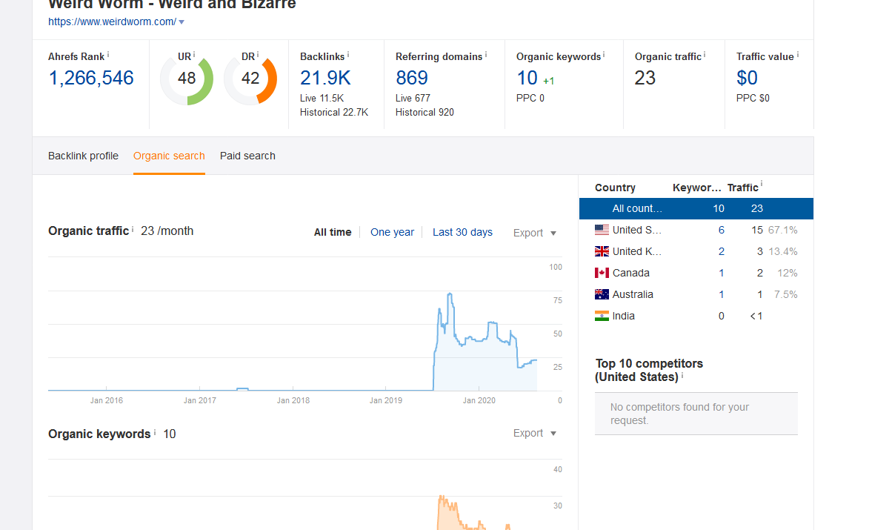869x530 pixels.
Task: Open the Organic keywords 10 value
Action: point(527,78)
